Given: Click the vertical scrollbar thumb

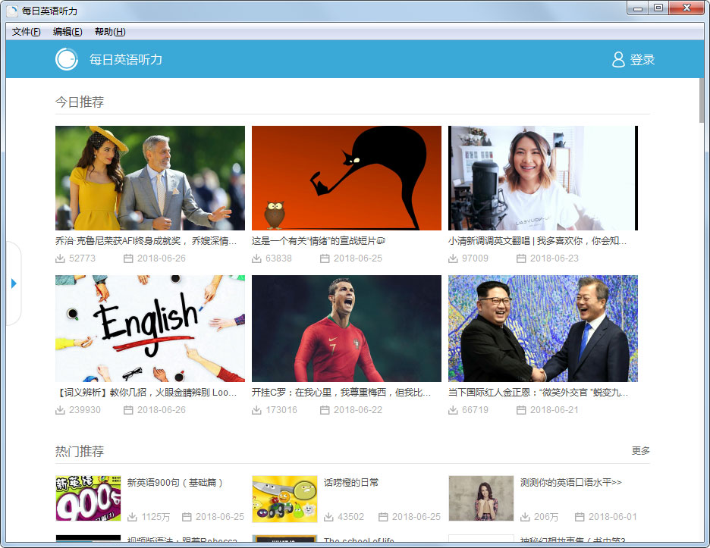Looking at the screenshot, I should point(702,101).
